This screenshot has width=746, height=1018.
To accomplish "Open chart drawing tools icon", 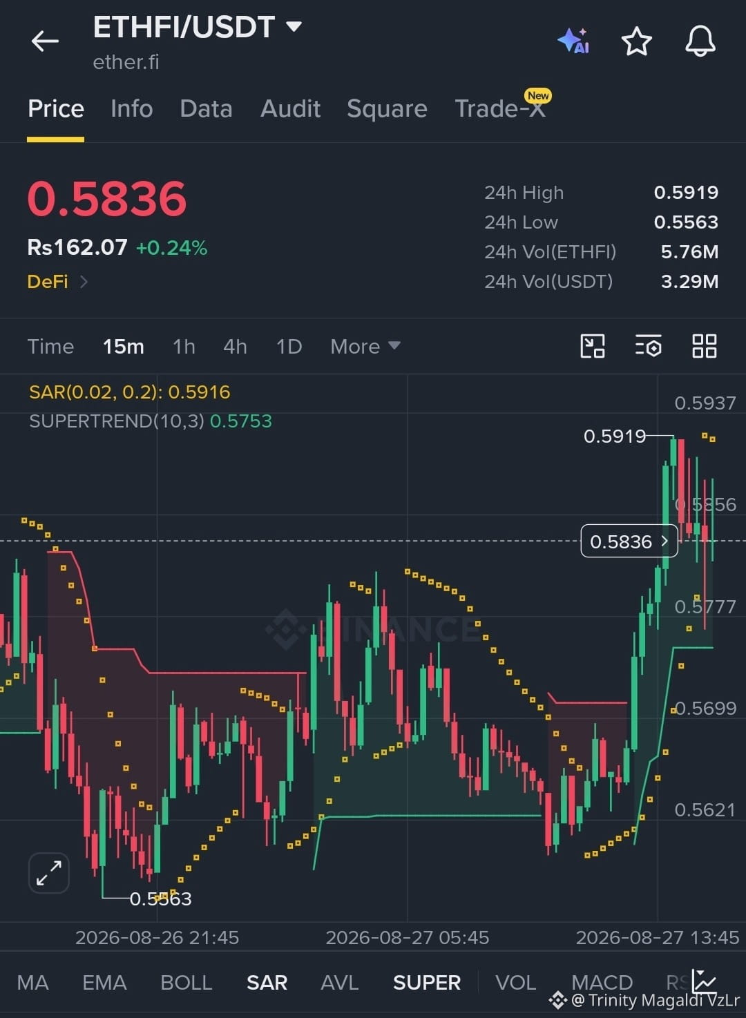I will pos(593,346).
